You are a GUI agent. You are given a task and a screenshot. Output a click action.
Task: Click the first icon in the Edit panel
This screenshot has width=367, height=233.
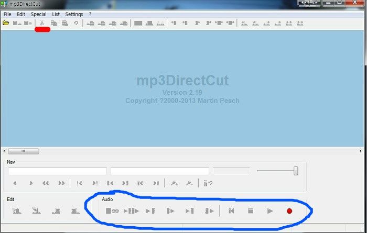[17, 211]
